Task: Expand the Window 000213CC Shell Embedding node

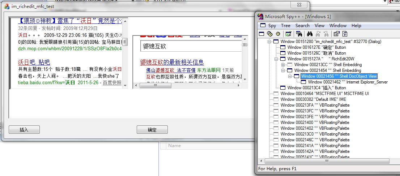Action: click(x=283, y=65)
